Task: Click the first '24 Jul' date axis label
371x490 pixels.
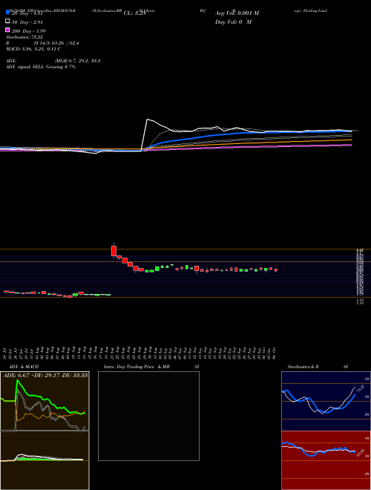Action: (6, 353)
